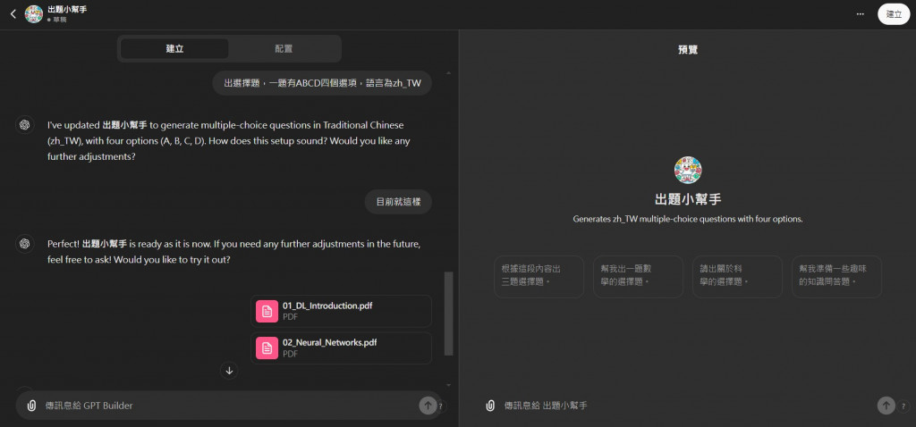916x427 pixels.
Task: Open the 02_Neural_Networks.pdf attachment
Action: [x=341, y=348]
